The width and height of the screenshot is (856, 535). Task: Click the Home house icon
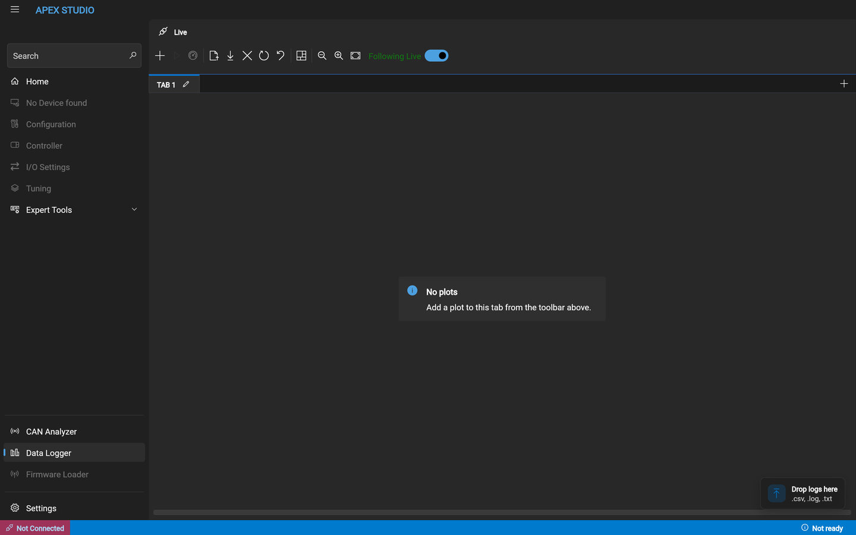coord(15,81)
